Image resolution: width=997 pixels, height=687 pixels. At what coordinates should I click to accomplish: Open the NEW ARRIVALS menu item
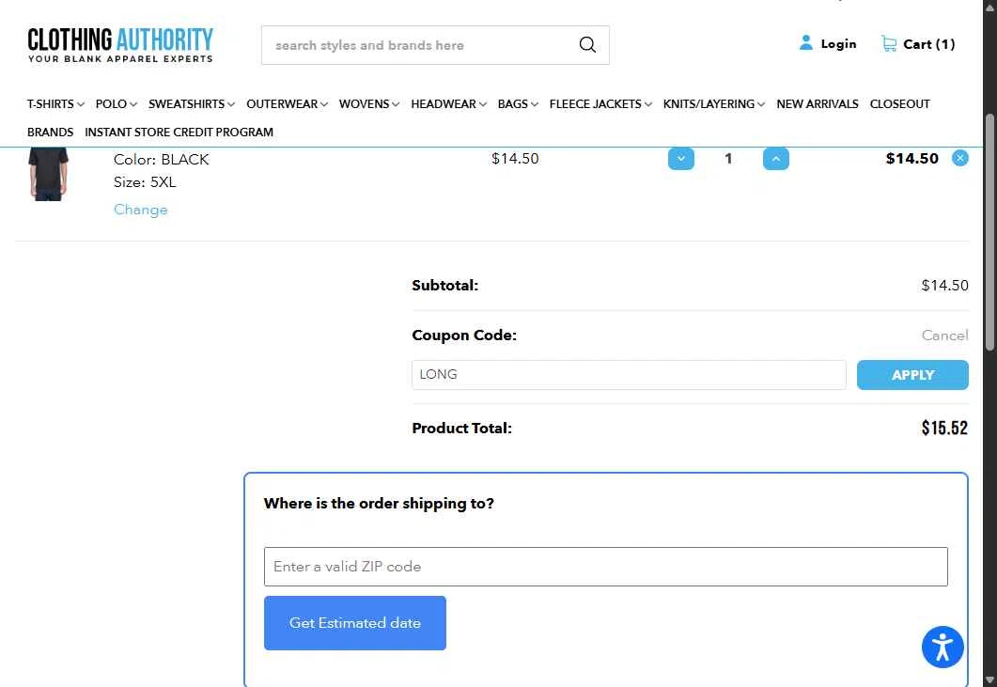pyautogui.click(x=818, y=103)
